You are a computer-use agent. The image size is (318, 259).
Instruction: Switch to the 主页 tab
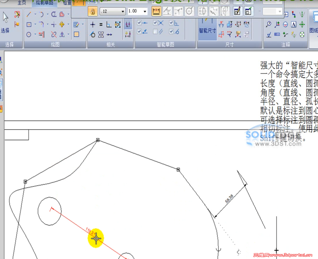click(22, 3)
